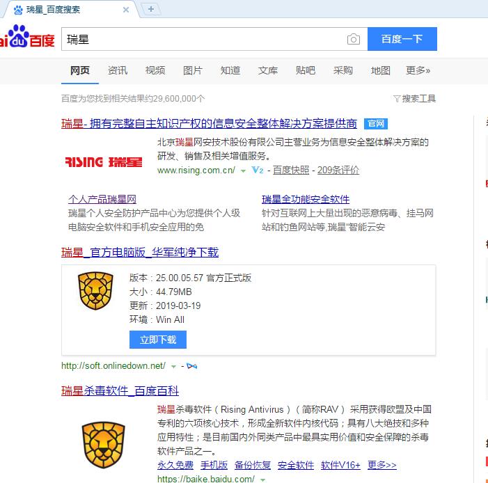The image size is (488, 483).
Task: Click the Rising logo thumbnail
Action: click(104, 162)
